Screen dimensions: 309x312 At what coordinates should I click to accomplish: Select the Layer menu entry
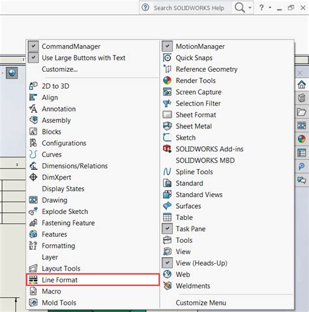coord(93,257)
